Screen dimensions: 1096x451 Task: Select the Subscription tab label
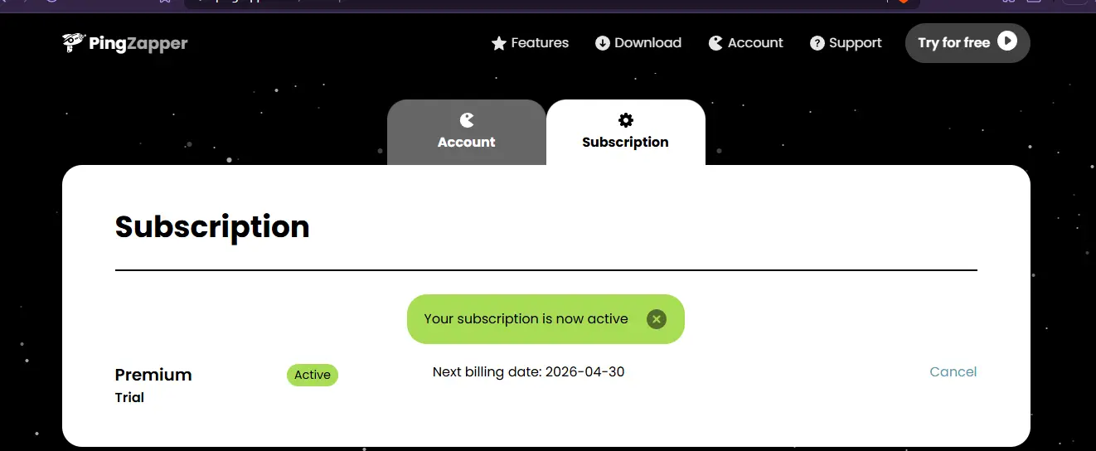click(x=625, y=143)
